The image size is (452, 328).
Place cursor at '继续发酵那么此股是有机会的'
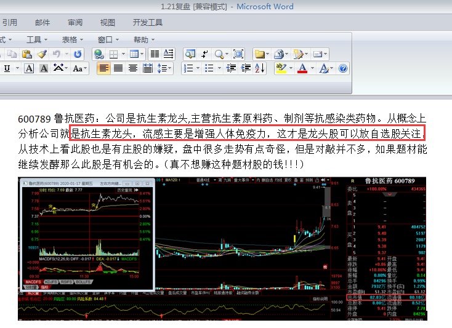86,164
